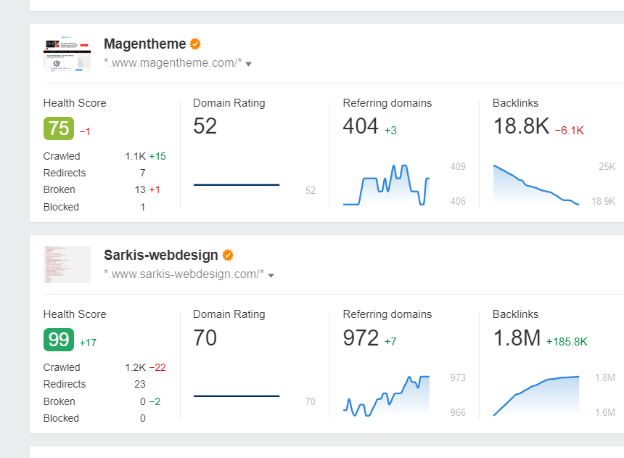Open the Sarkis-webdesign website thumbnail
This screenshot has height=458, width=624.
tap(67, 264)
